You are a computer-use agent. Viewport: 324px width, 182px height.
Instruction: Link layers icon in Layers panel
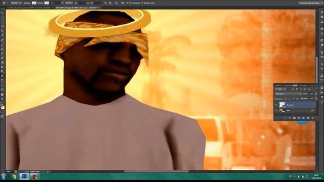(285, 118)
